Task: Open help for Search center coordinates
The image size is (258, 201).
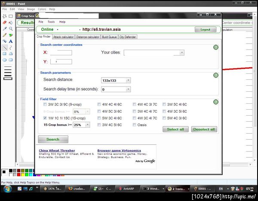Action: (216, 48)
